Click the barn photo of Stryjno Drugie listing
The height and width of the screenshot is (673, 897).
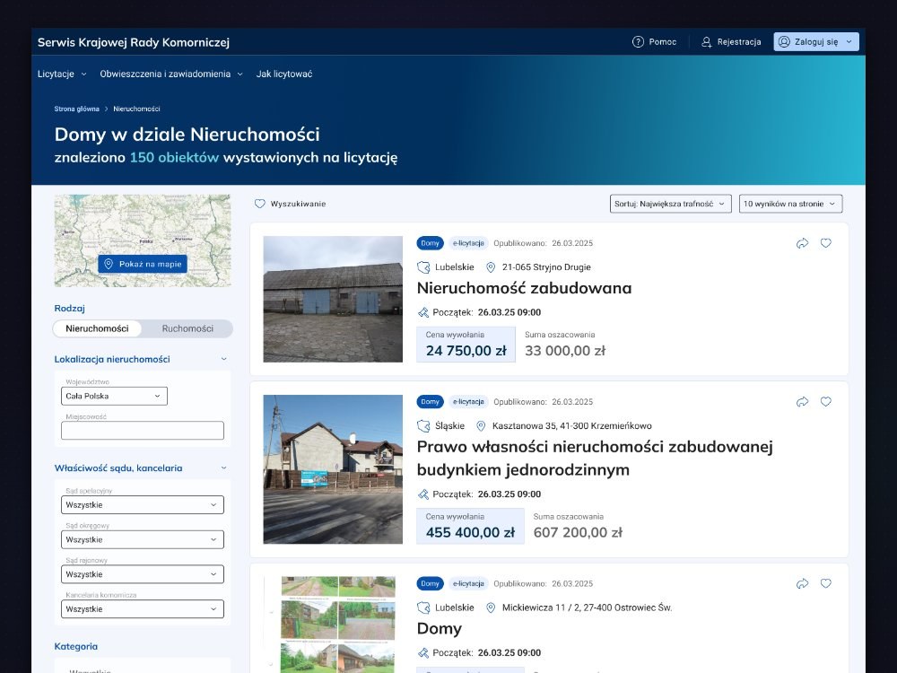[333, 300]
